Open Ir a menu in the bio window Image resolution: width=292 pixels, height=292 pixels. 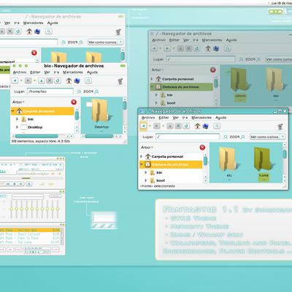coord(56,72)
